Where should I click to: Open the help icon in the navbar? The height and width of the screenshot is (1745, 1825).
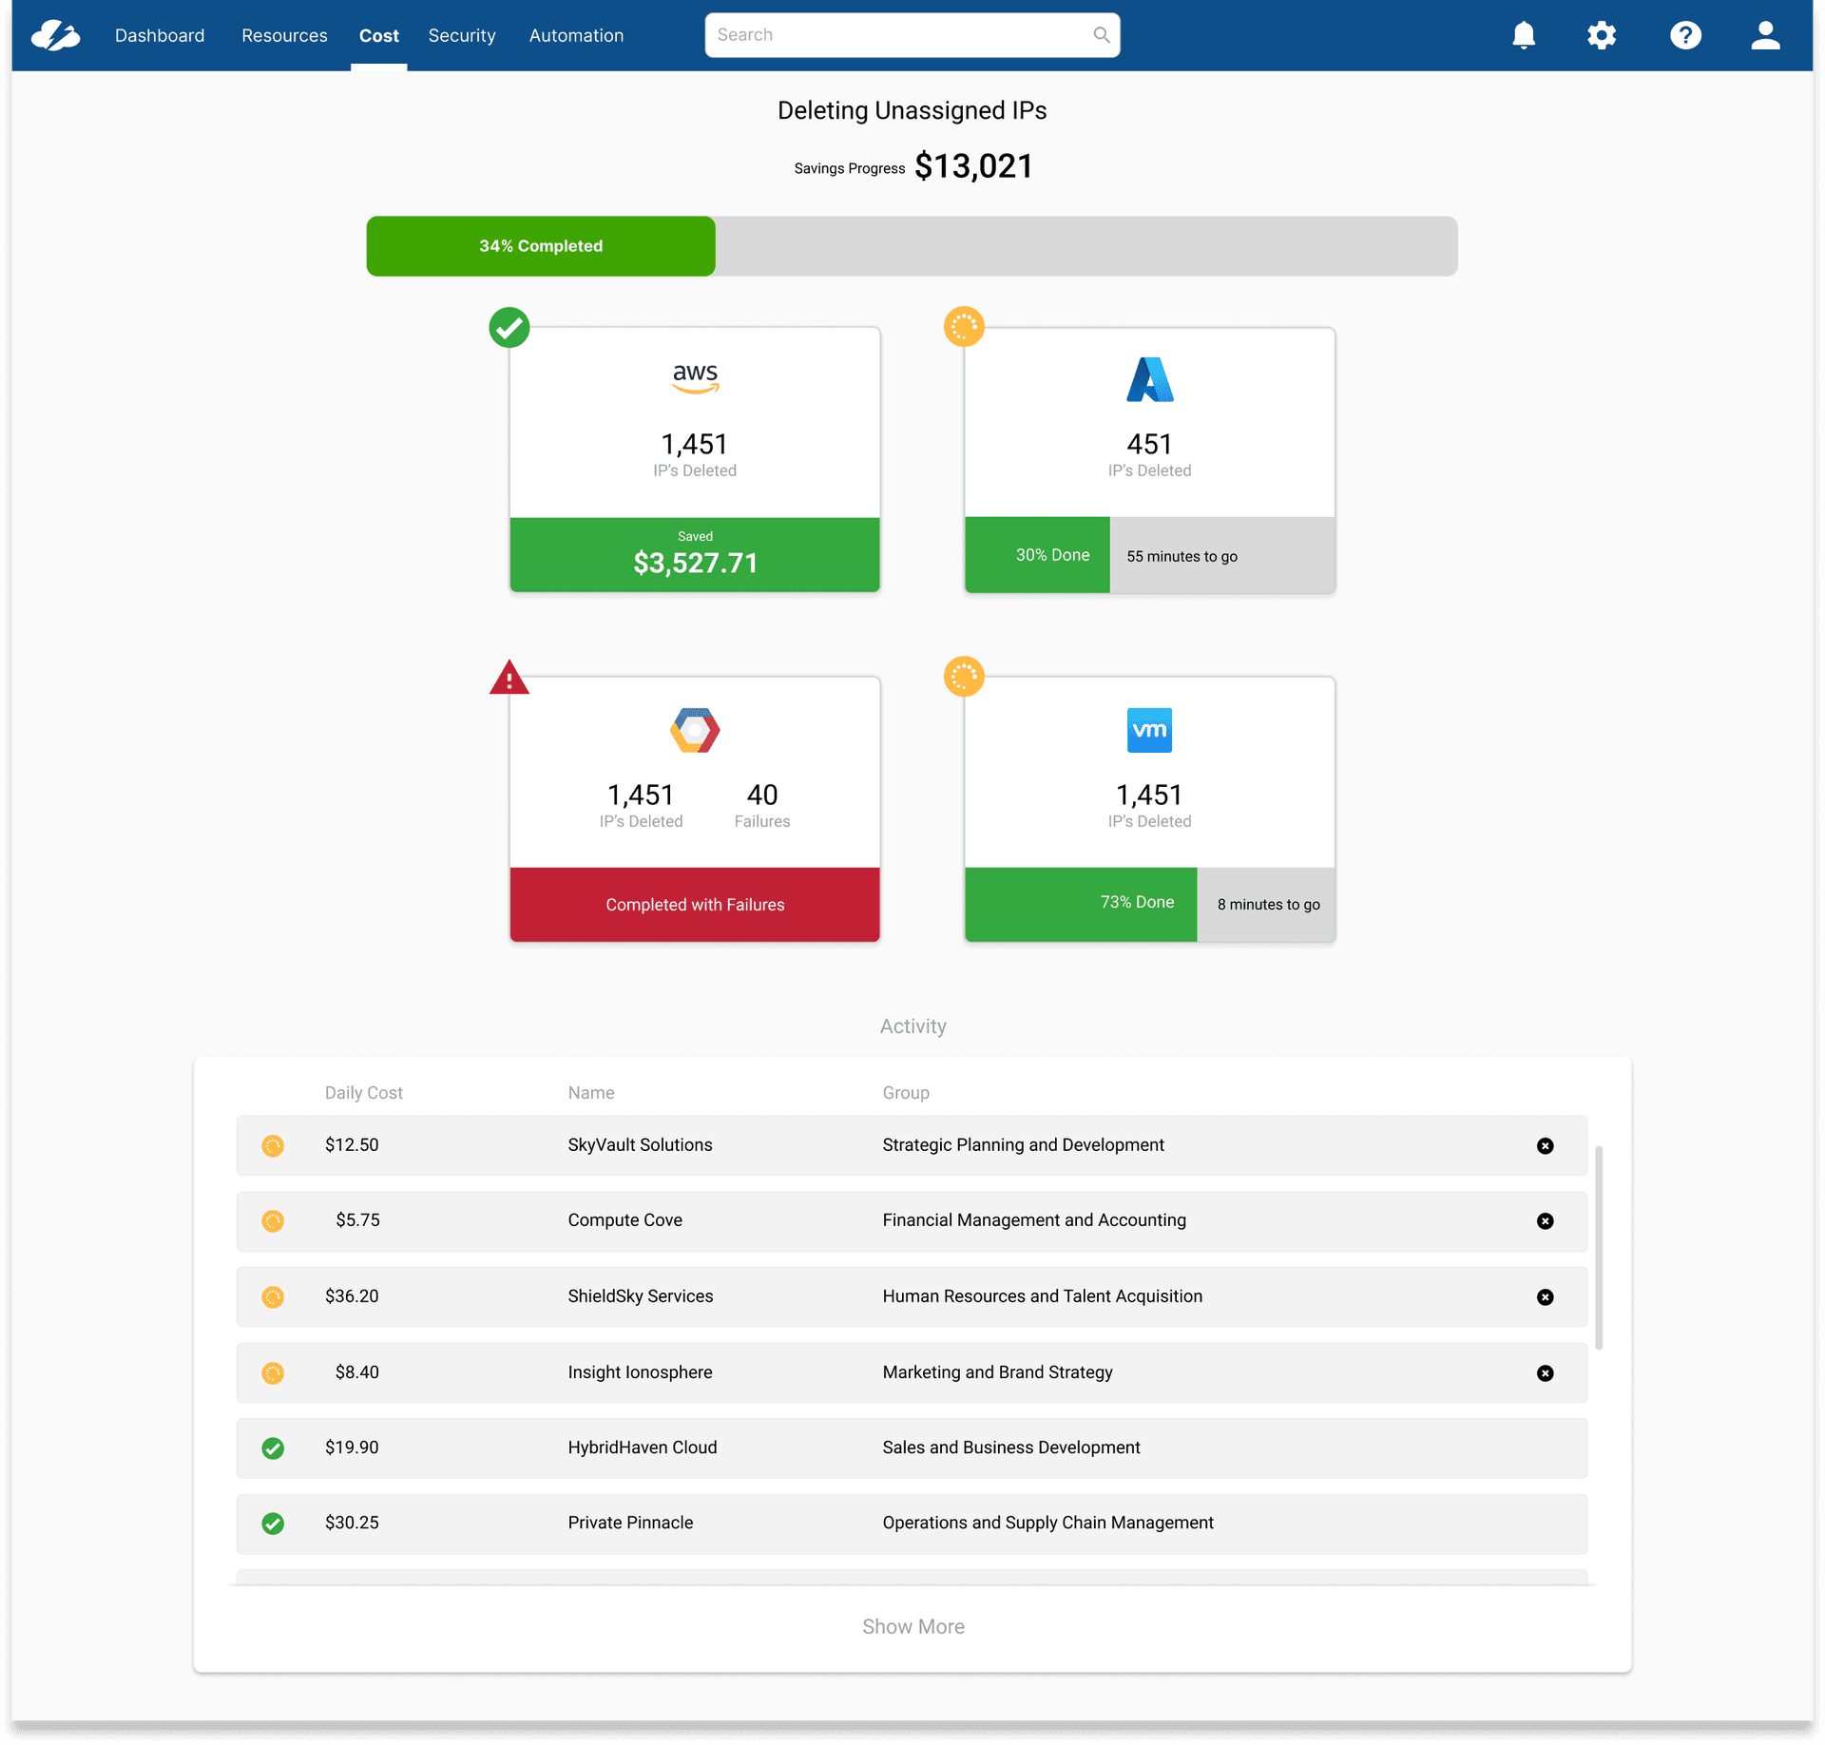click(1686, 35)
